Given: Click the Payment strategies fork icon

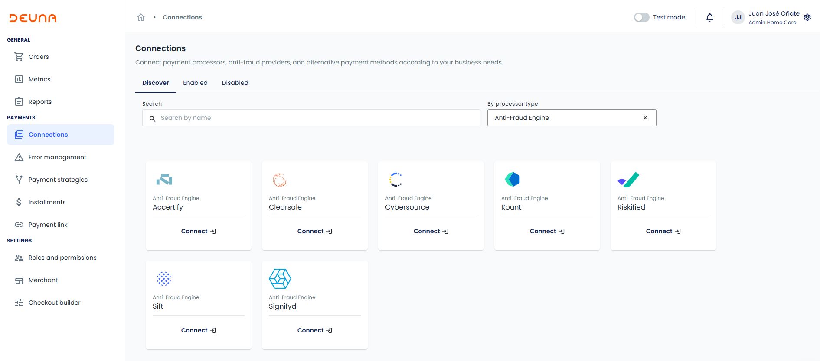Looking at the screenshot, I should (x=19, y=180).
